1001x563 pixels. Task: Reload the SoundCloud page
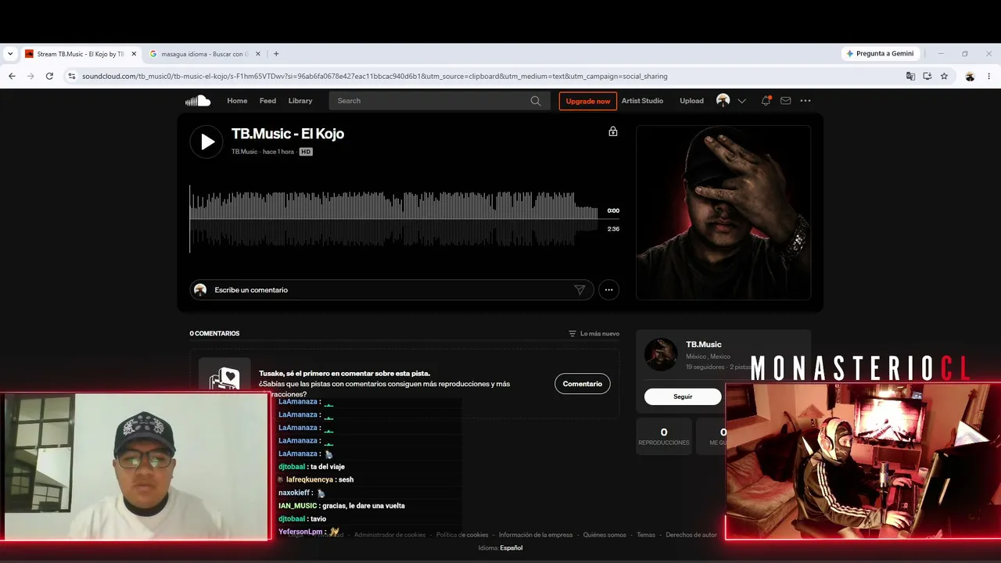click(49, 76)
